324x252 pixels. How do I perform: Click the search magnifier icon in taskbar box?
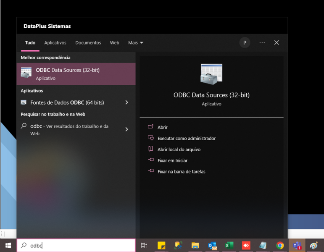pyautogui.click(x=24, y=245)
